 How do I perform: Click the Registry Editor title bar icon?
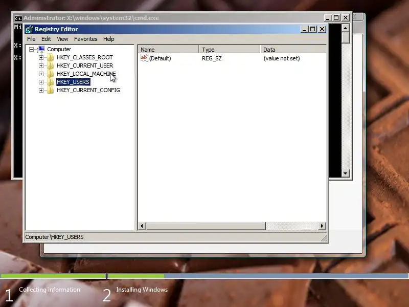point(29,29)
